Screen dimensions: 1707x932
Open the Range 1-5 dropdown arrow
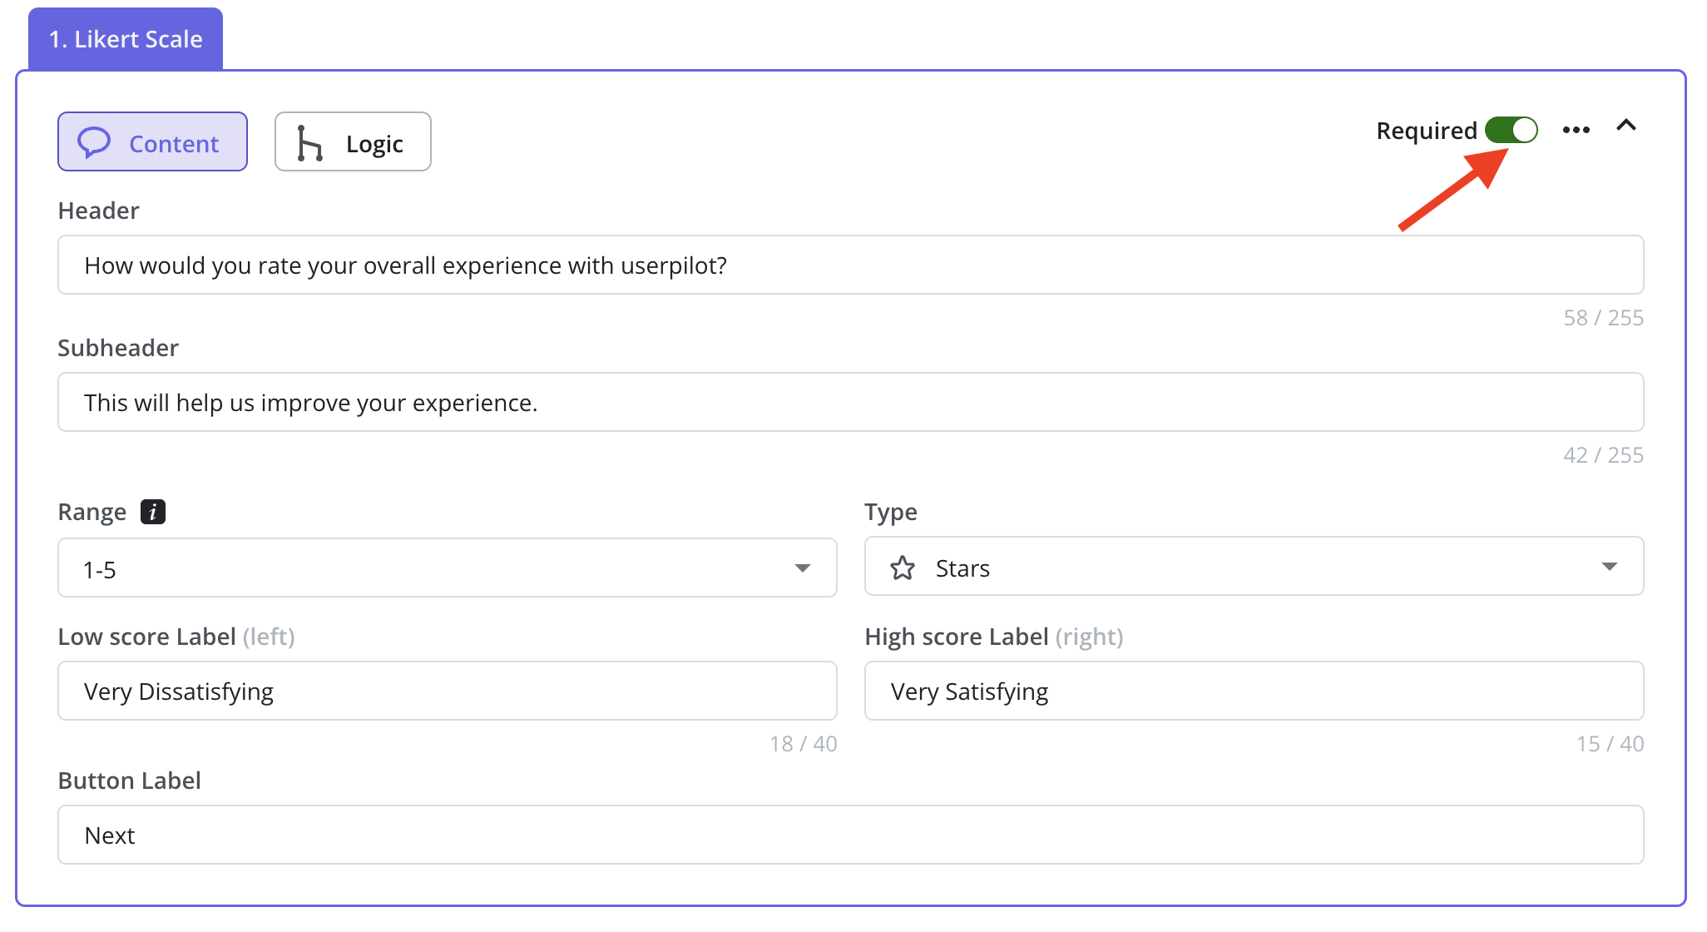[802, 568]
